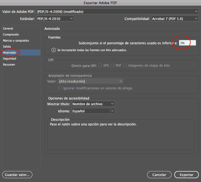Click the Cancelar button
Screen dimensions: 201x182
point(159,175)
